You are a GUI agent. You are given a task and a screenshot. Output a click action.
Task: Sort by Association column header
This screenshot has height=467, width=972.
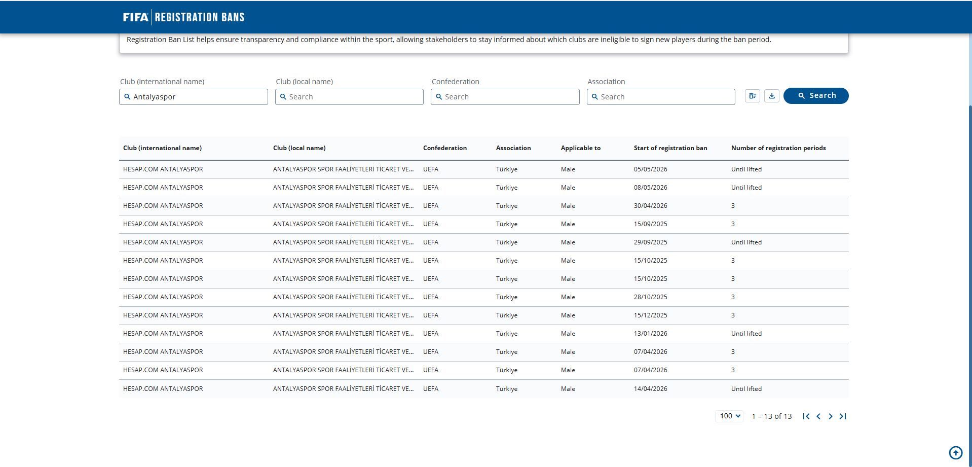[x=513, y=148]
